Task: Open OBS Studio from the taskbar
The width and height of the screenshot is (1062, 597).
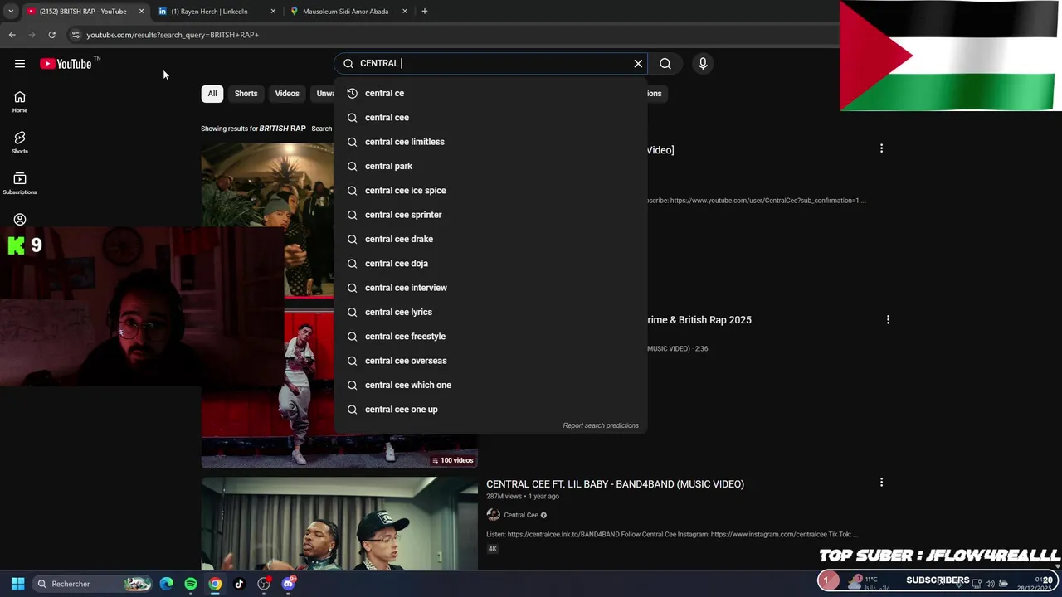Action: (264, 584)
